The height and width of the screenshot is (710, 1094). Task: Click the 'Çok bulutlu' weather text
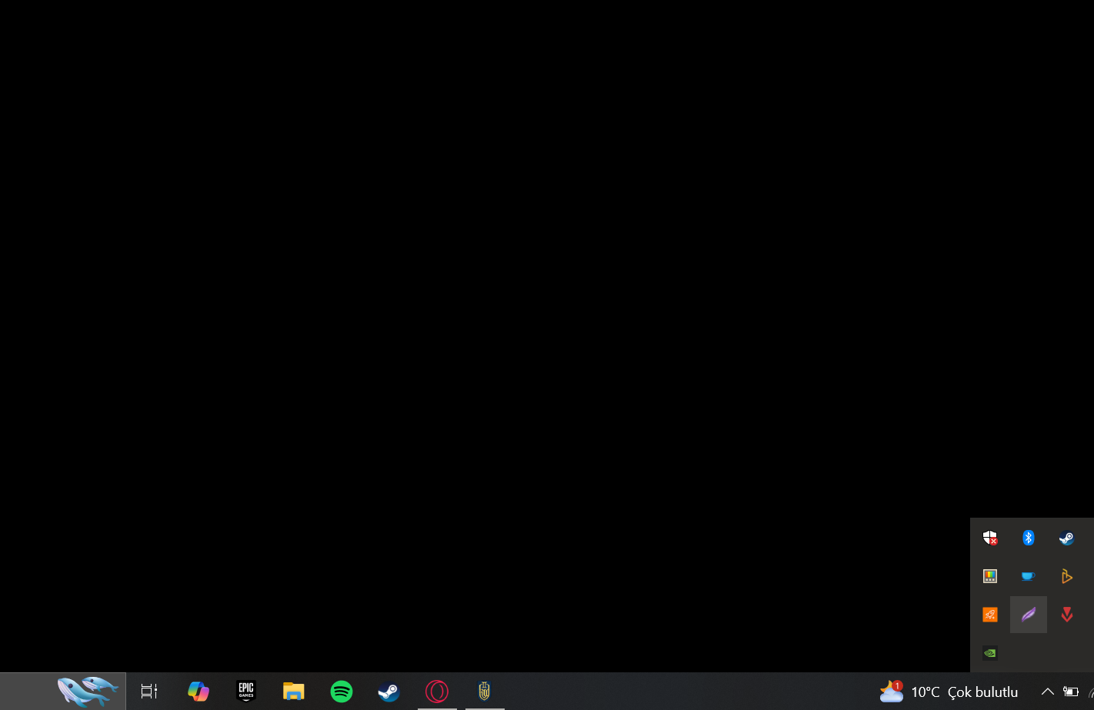coord(982,692)
